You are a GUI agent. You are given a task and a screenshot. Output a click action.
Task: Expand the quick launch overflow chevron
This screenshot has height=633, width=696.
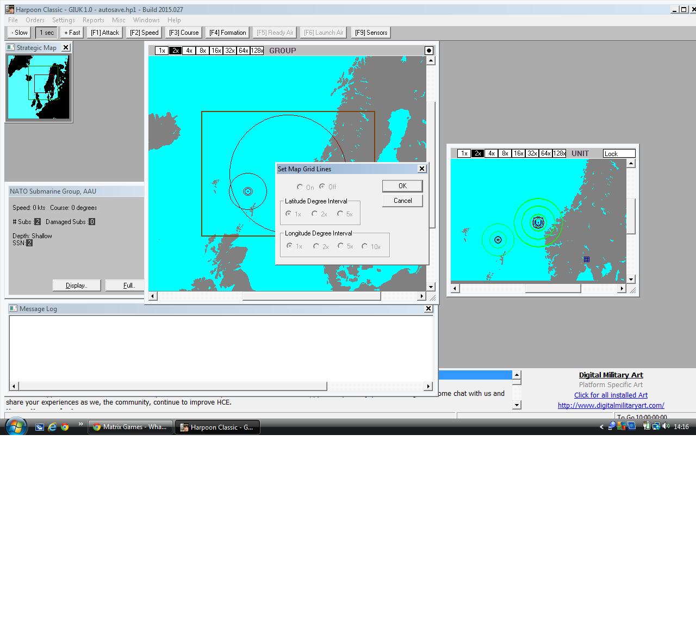[x=81, y=424]
